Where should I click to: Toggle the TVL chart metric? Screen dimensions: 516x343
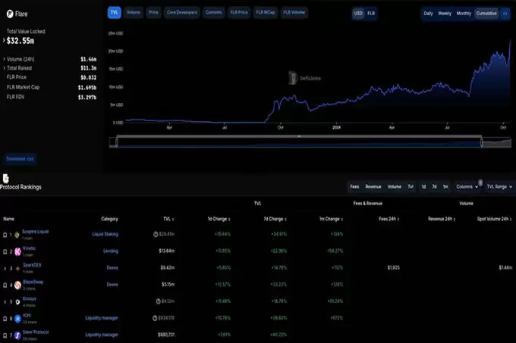(x=114, y=12)
